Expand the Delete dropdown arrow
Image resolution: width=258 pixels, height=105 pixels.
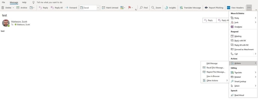(x=13, y=8)
